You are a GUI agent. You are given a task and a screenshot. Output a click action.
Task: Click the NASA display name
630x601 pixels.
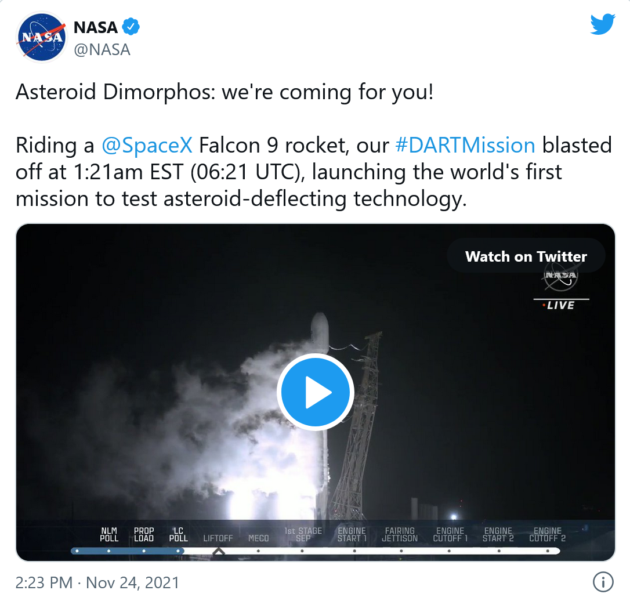pos(95,27)
